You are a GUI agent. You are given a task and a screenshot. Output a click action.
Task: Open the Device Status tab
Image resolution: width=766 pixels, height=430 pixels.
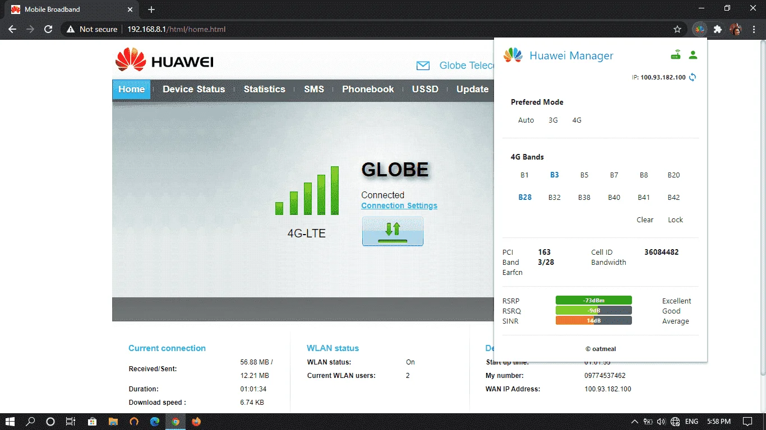(193, 89)
